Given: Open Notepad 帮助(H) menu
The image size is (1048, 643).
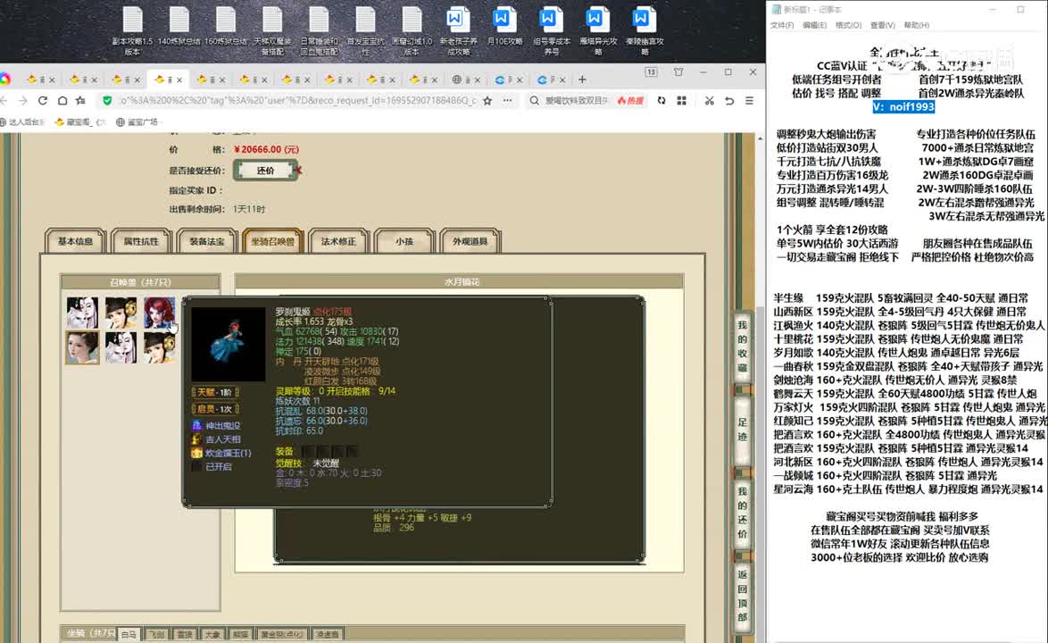Looking at the screenshot, I should pos(917,25).
